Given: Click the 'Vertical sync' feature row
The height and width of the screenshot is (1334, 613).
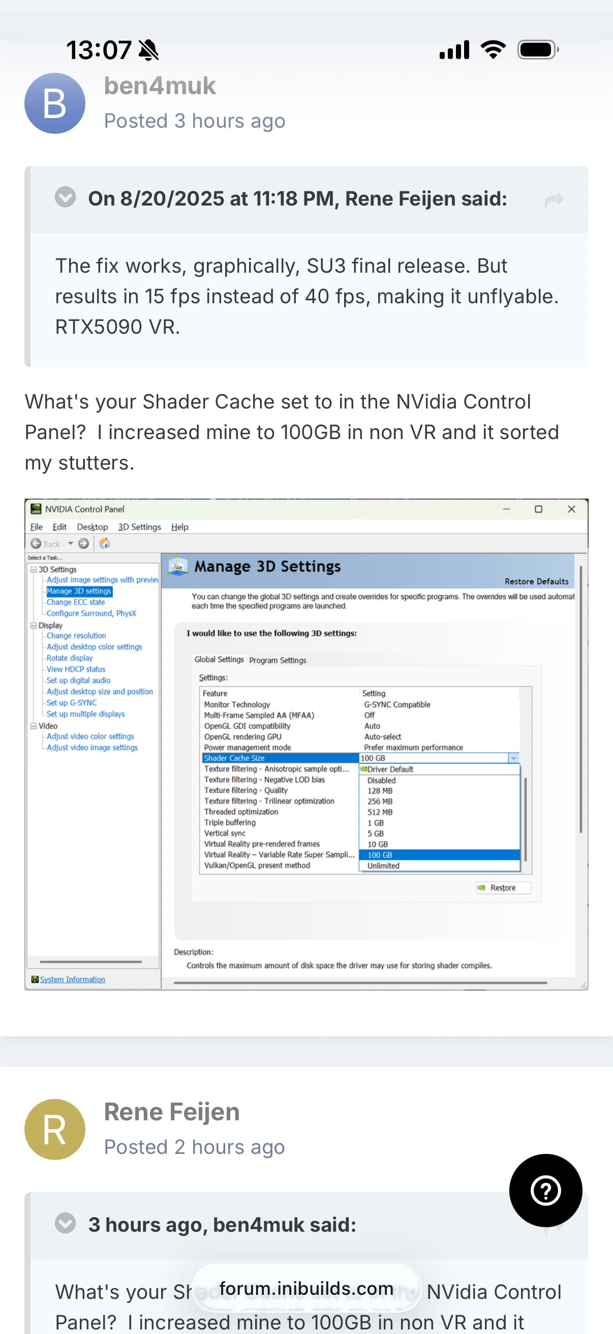Looking at the screenshot, I should coord(280,833).
